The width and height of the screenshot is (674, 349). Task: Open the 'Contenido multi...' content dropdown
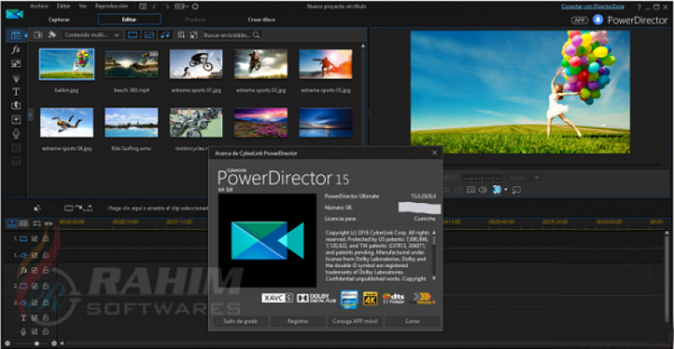click(92, 35)
